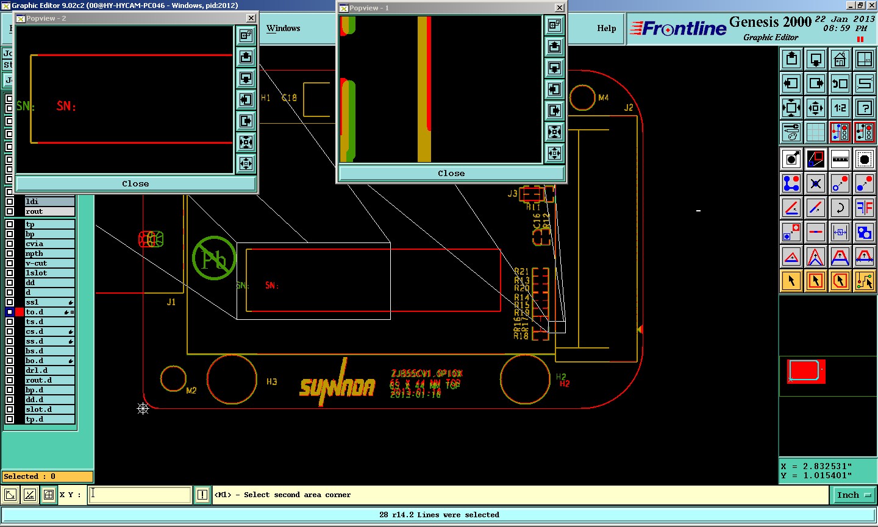Click the dashed frame black circle icon
This screenshot has height=527, width=878.
tap(865, 158)
